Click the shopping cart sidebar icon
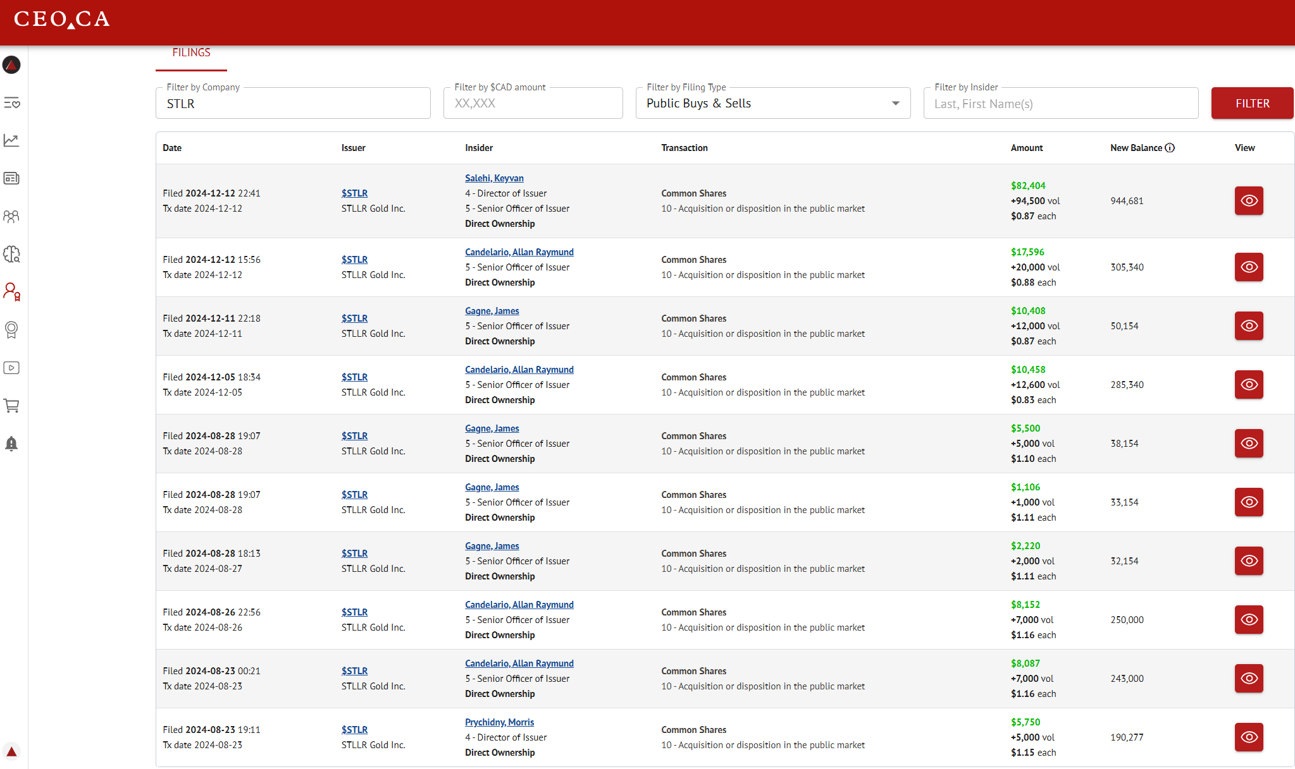This screenshot has width=1295, height=769. point(11,406)
